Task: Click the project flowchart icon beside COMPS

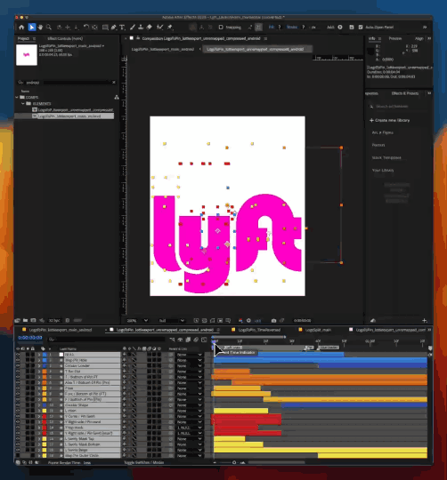Action: [x=117, y=98]
